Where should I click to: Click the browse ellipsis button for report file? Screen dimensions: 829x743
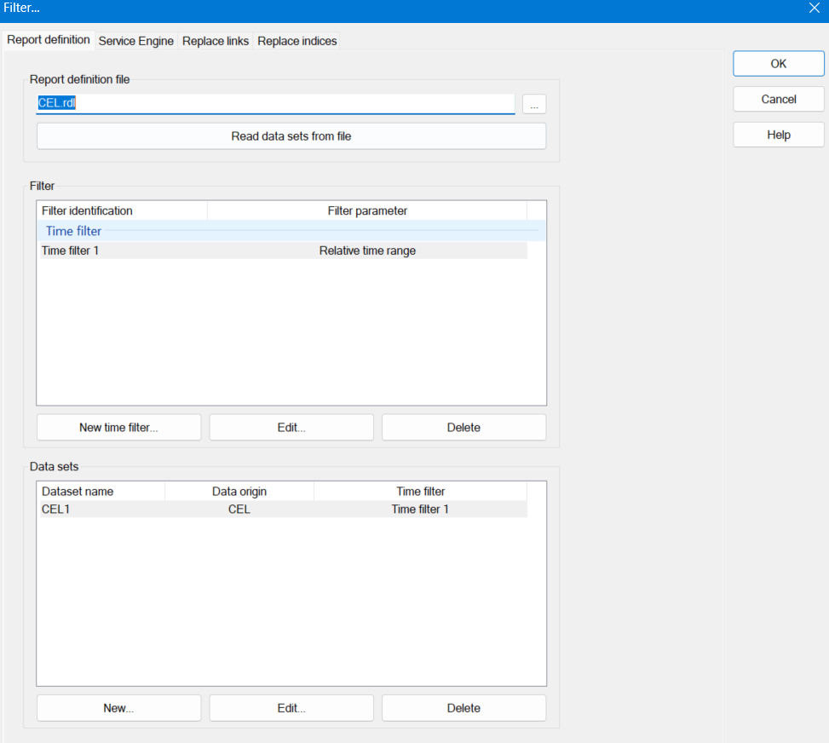coord(534,104)
